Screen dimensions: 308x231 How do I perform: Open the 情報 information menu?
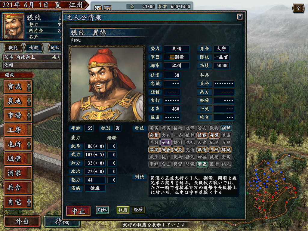click(x=34, y=48)
